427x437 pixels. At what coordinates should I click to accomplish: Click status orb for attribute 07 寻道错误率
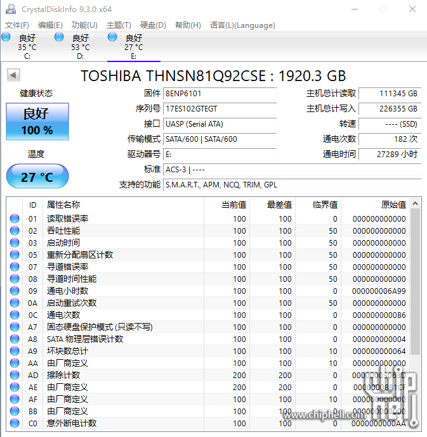point(15,267)
